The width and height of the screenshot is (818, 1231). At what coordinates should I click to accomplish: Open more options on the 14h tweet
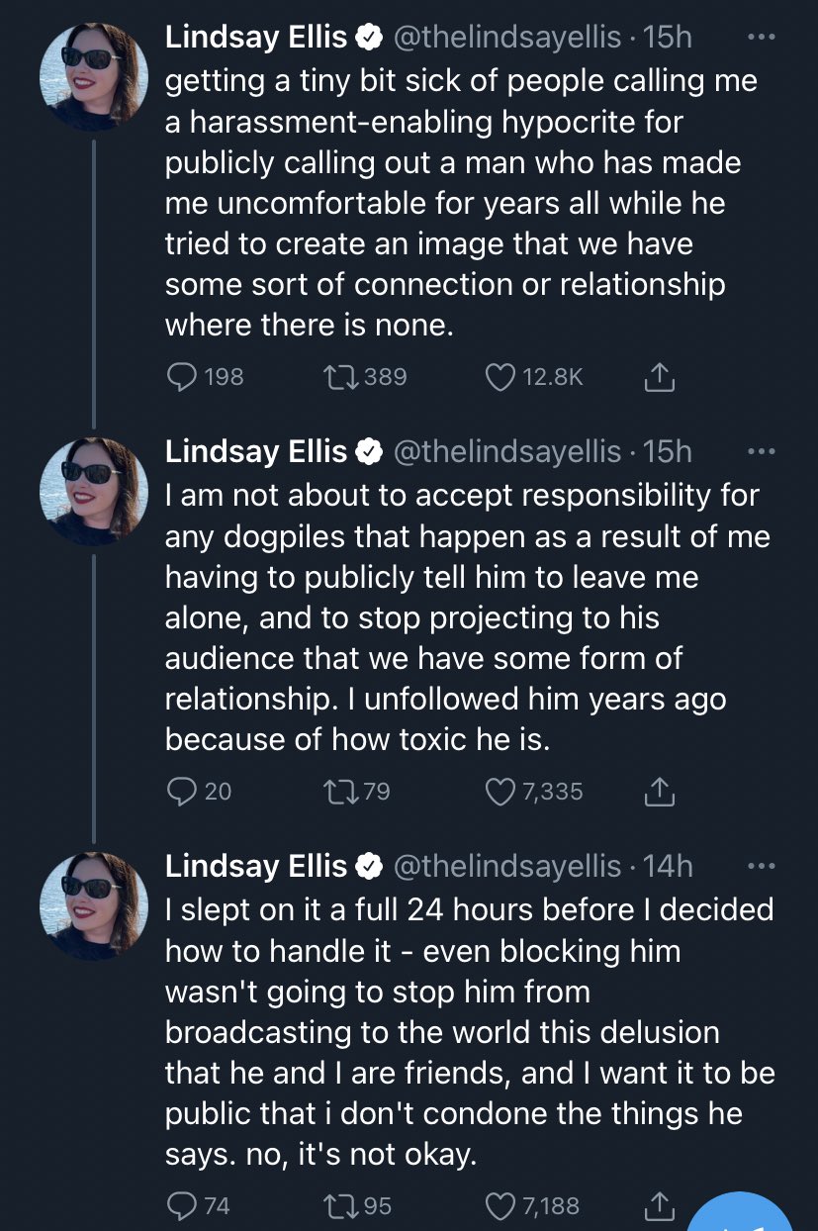[761, 866]
